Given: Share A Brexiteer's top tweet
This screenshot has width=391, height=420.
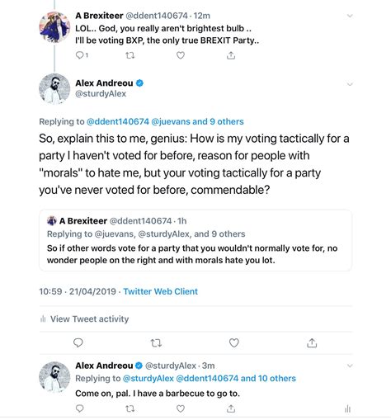Looking at the screenshot, I should pos(231,55).
